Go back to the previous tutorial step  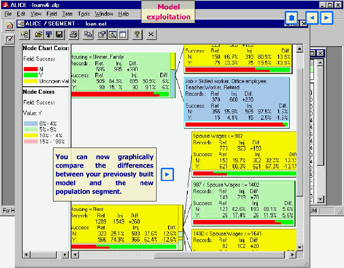point(312,18)
